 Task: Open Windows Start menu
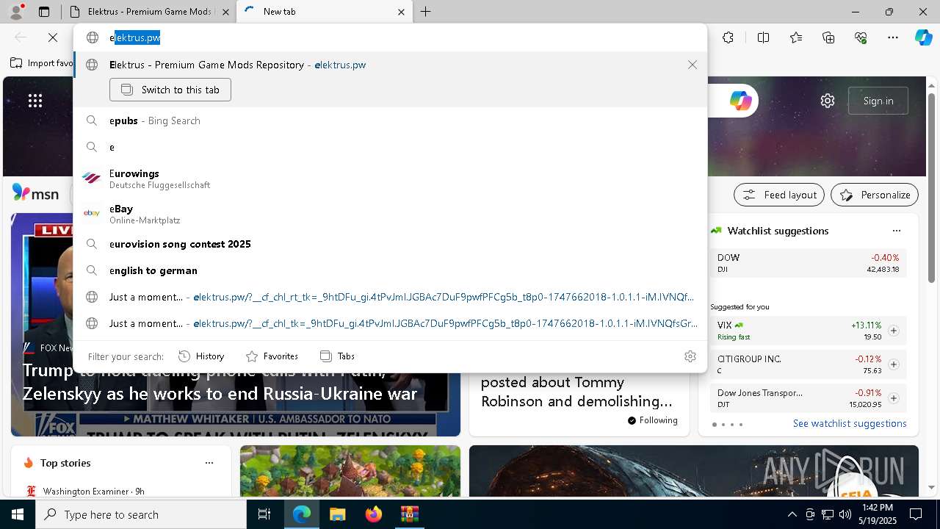[x=18, y=514]
